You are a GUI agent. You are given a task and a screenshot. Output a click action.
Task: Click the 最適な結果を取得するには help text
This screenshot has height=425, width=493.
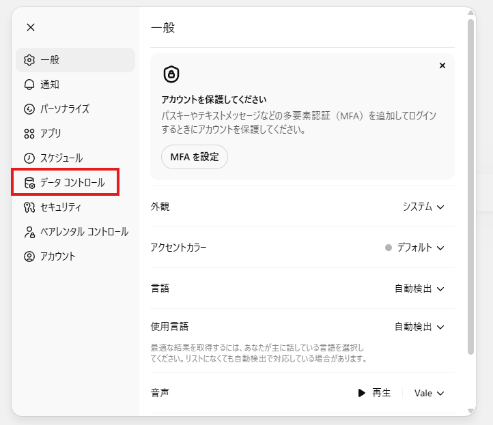[x=258, y=353]
